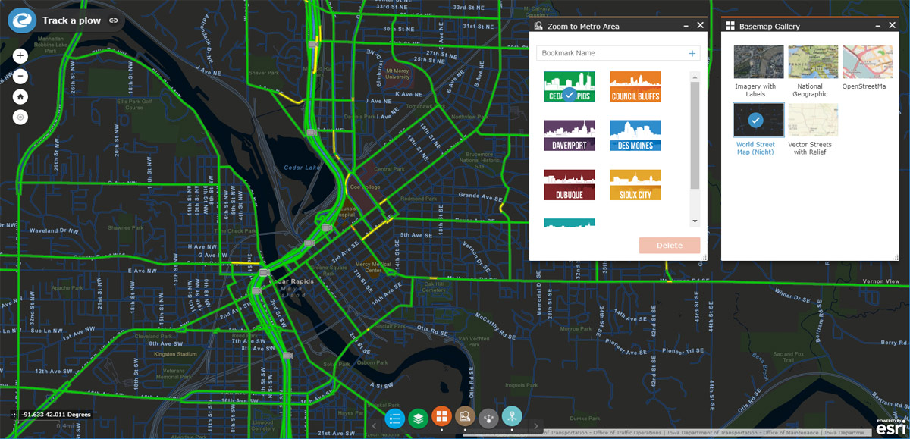Screen dimensions: 910x439
Task: Click bookmark list scrollbar down arrow
Action: click(x=694, y=221)
